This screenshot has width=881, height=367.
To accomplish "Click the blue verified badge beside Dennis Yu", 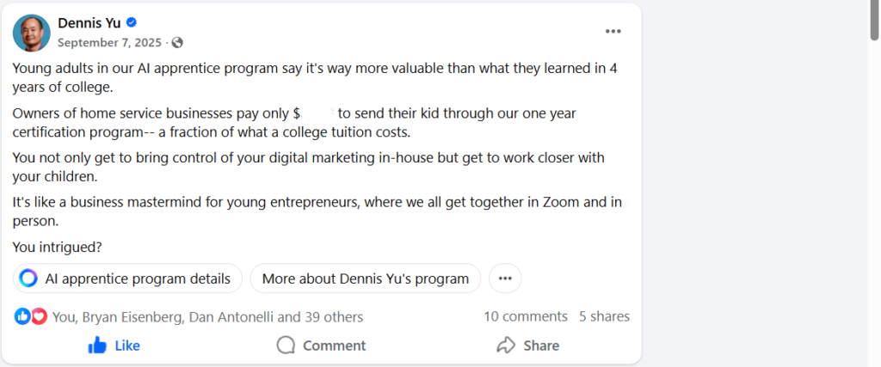I will click(132, 22).
